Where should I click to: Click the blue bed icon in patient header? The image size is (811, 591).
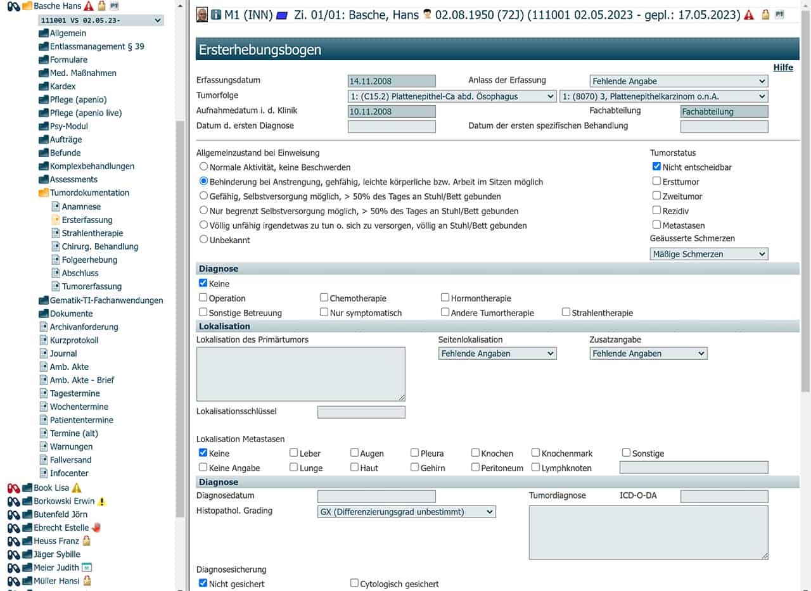(x=282, y=15)
